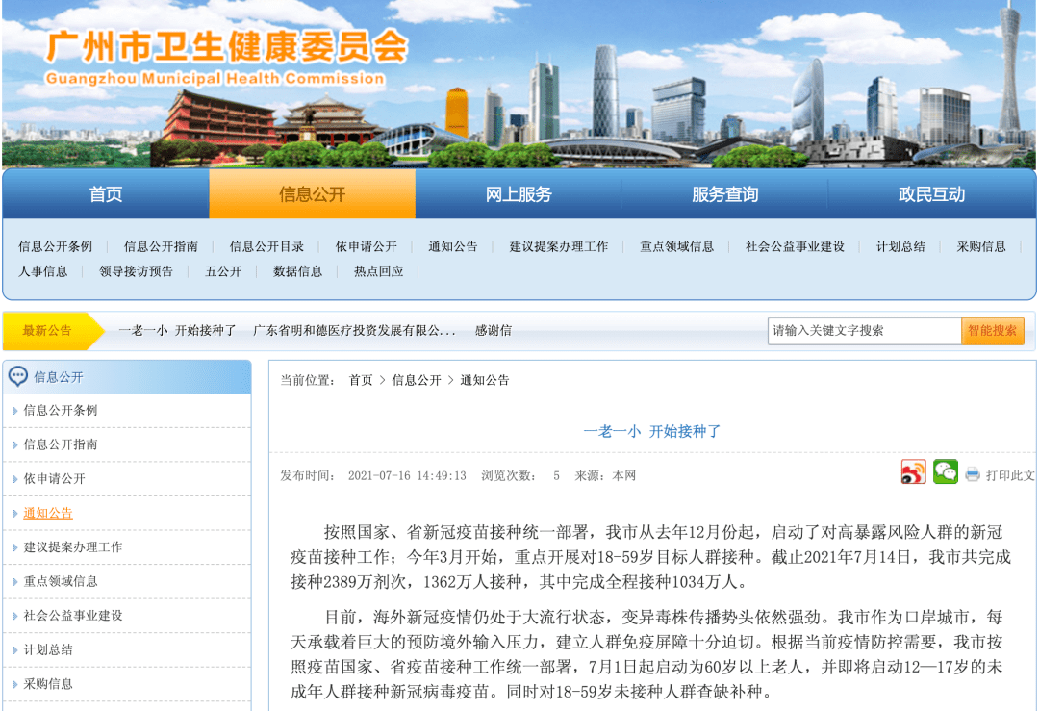The height and width of the screenshot is (711, 1039).
Task: Open the 采购信息 submenu link
Action: pyautogui.click(x=981, y=246)
